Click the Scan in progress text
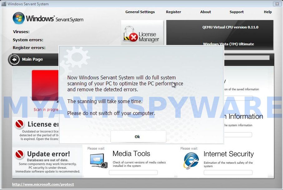The width and height of the screenshot is (283, 190). click(x=46, y=110)
